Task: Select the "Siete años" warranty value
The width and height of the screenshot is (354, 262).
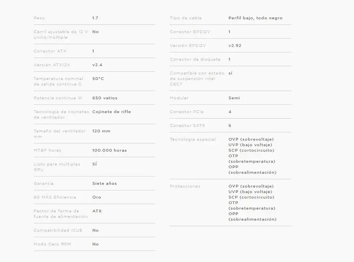Action: click(104, 184)
